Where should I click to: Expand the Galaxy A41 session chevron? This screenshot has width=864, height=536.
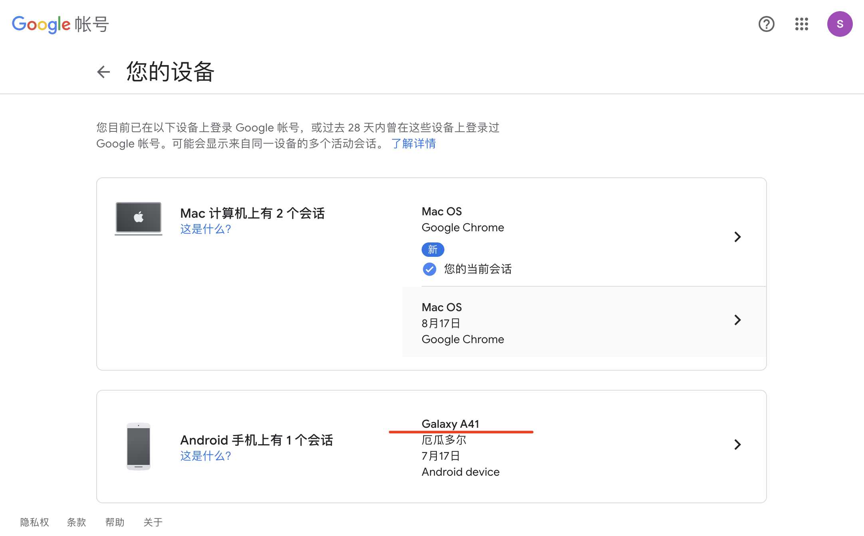(737, 445)
